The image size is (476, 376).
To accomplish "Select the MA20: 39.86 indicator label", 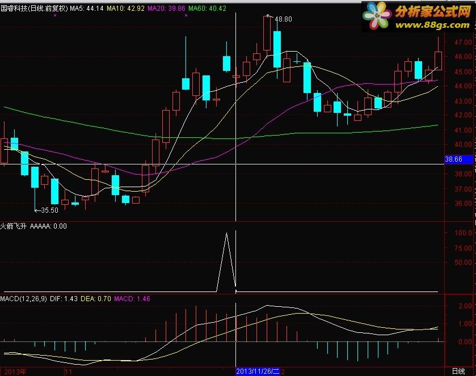I will pyautogui.click(x=166, y=8).
